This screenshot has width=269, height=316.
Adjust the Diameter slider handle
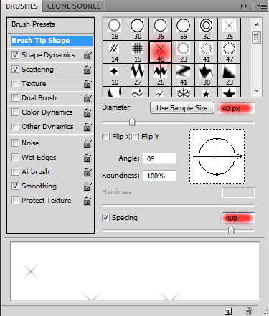(132, 122)
